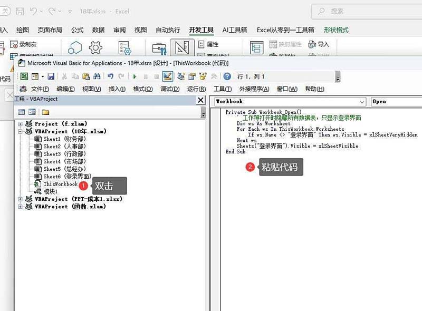
Task: Switch to Excel 公式 ribbon tab
Action: pyautogui.click(x=77, y=30)
